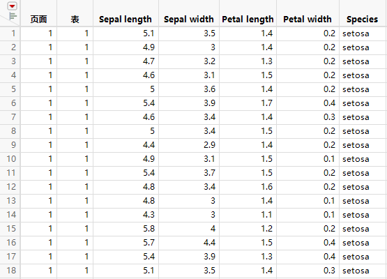Viewport: 387px width, 279px height.
Task: Click Sepal width cell 3.2 in row 3
Action: [x=189, y=61]
